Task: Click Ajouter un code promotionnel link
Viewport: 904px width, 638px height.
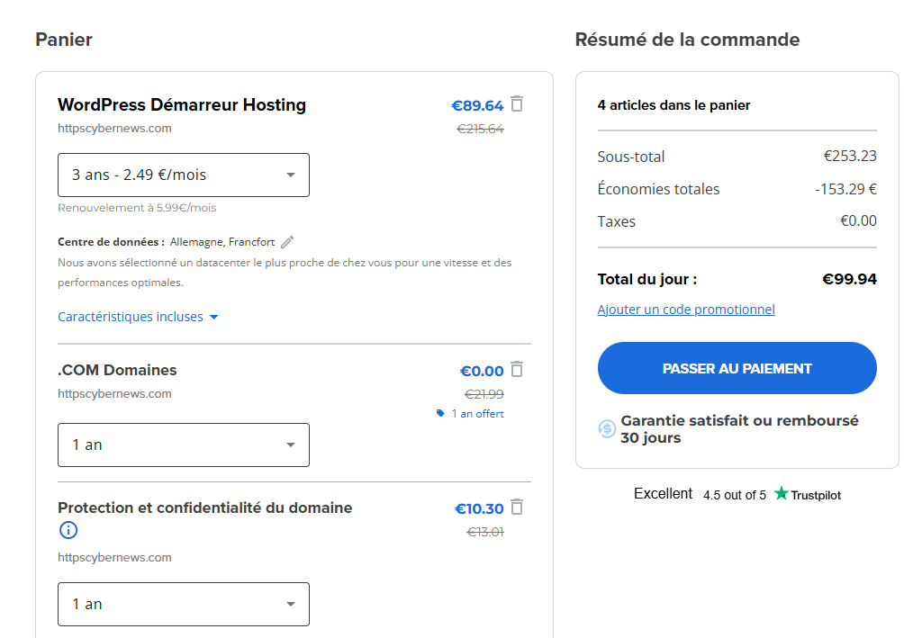Action: click(x=686, y=310)
